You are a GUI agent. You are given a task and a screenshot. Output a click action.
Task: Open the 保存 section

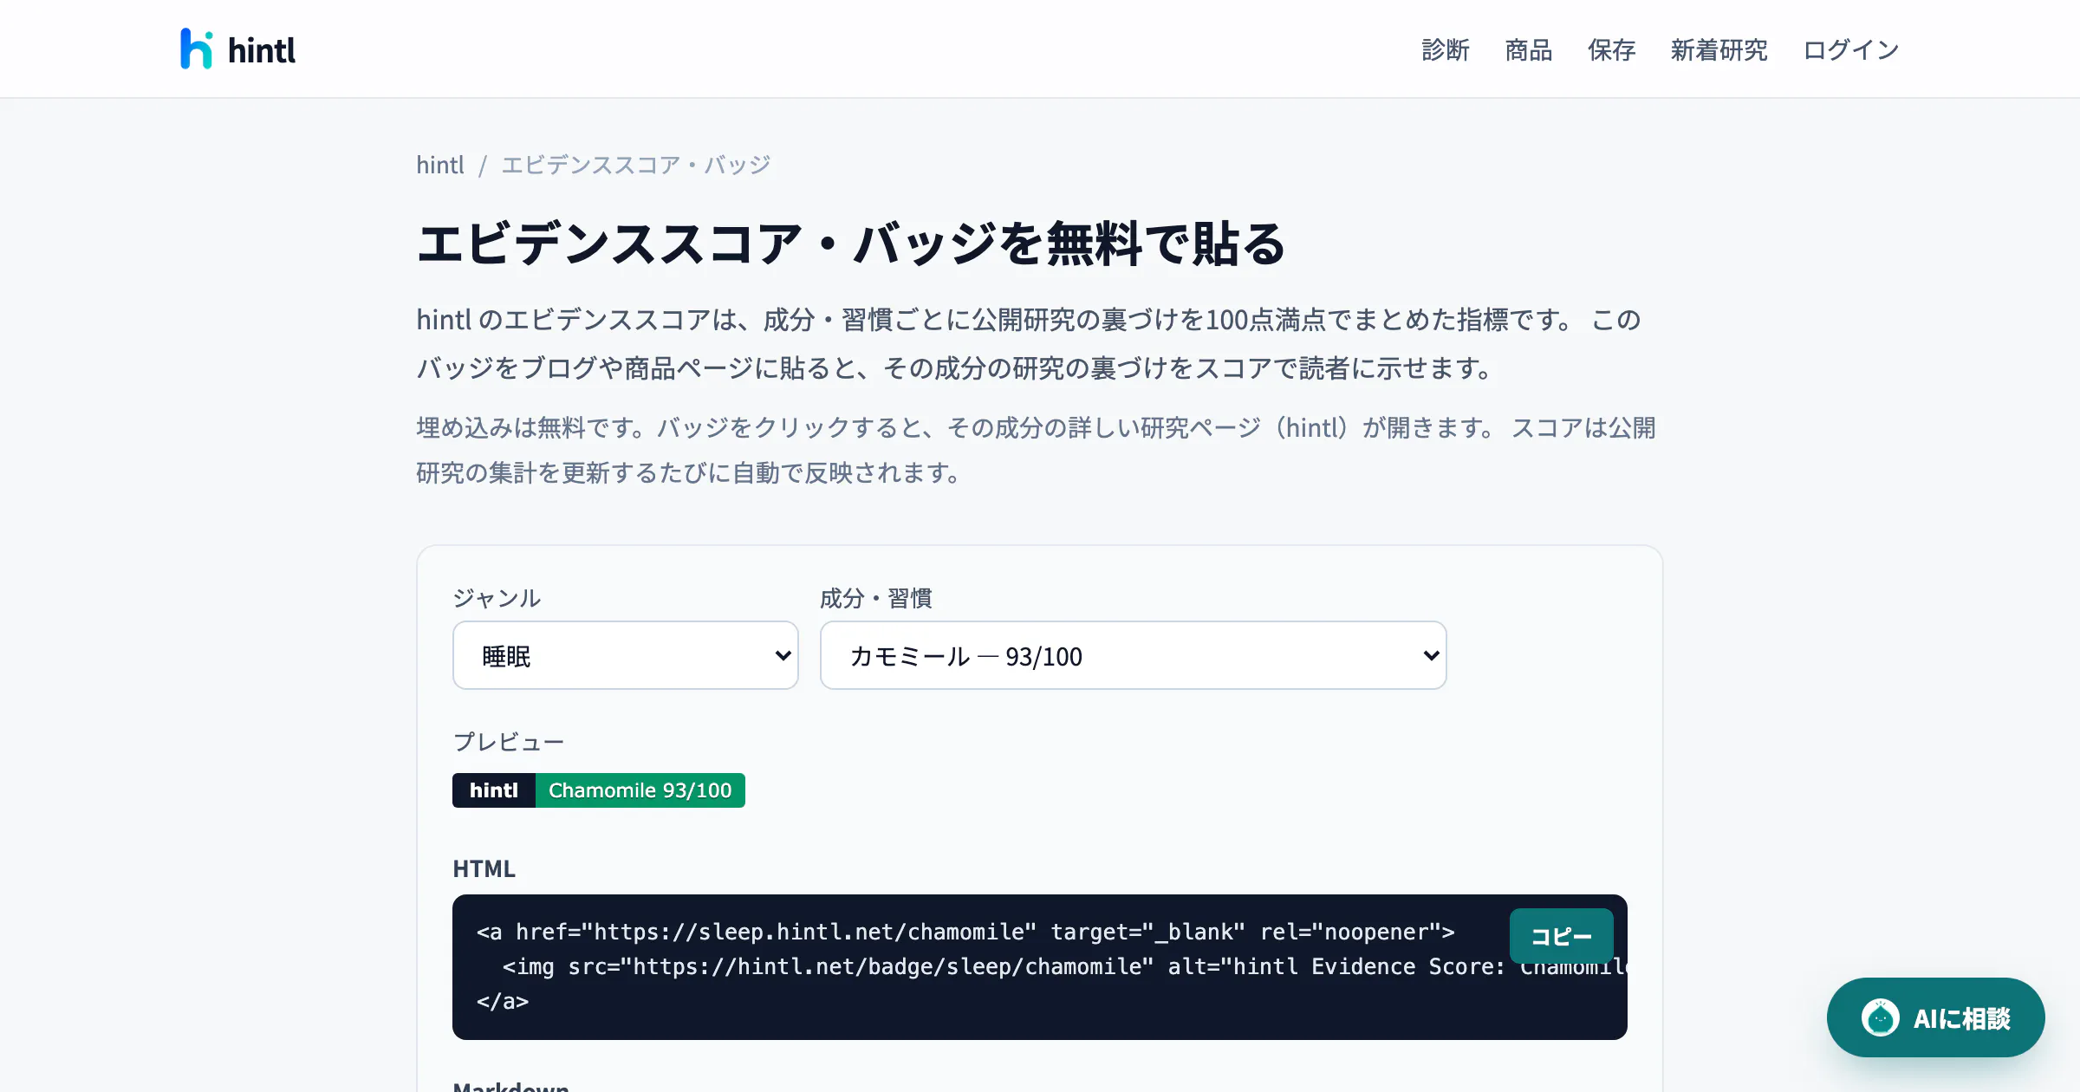pos(1612,50)
